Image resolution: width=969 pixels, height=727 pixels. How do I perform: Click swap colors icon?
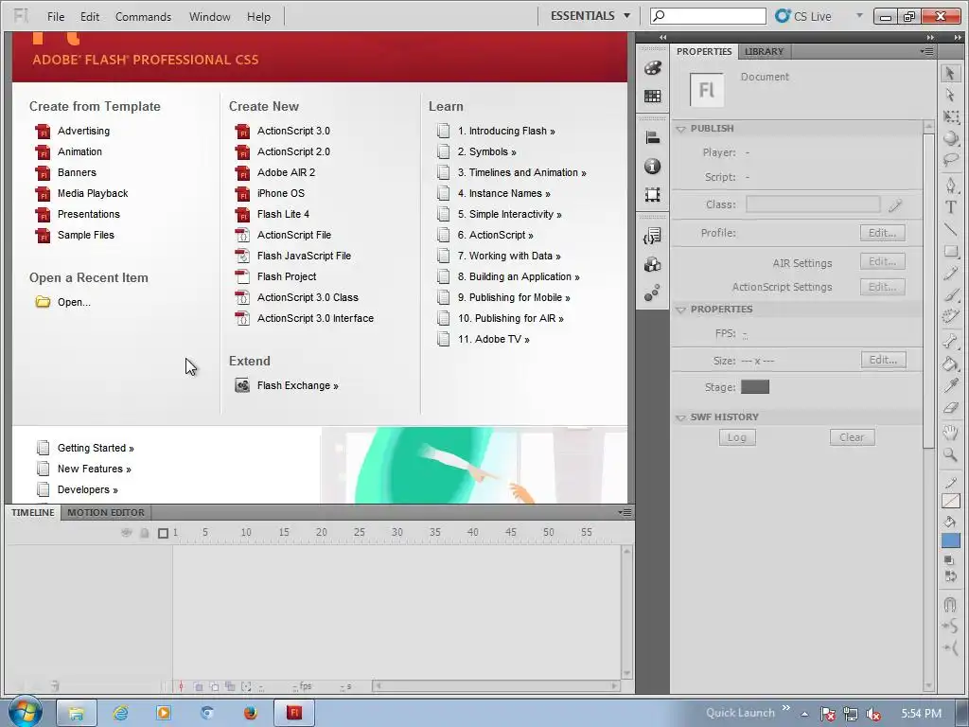tap(949, 576)
